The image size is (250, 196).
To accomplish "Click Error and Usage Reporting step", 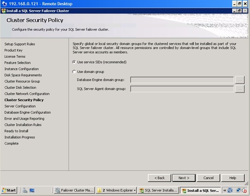I will click(24, 119).
